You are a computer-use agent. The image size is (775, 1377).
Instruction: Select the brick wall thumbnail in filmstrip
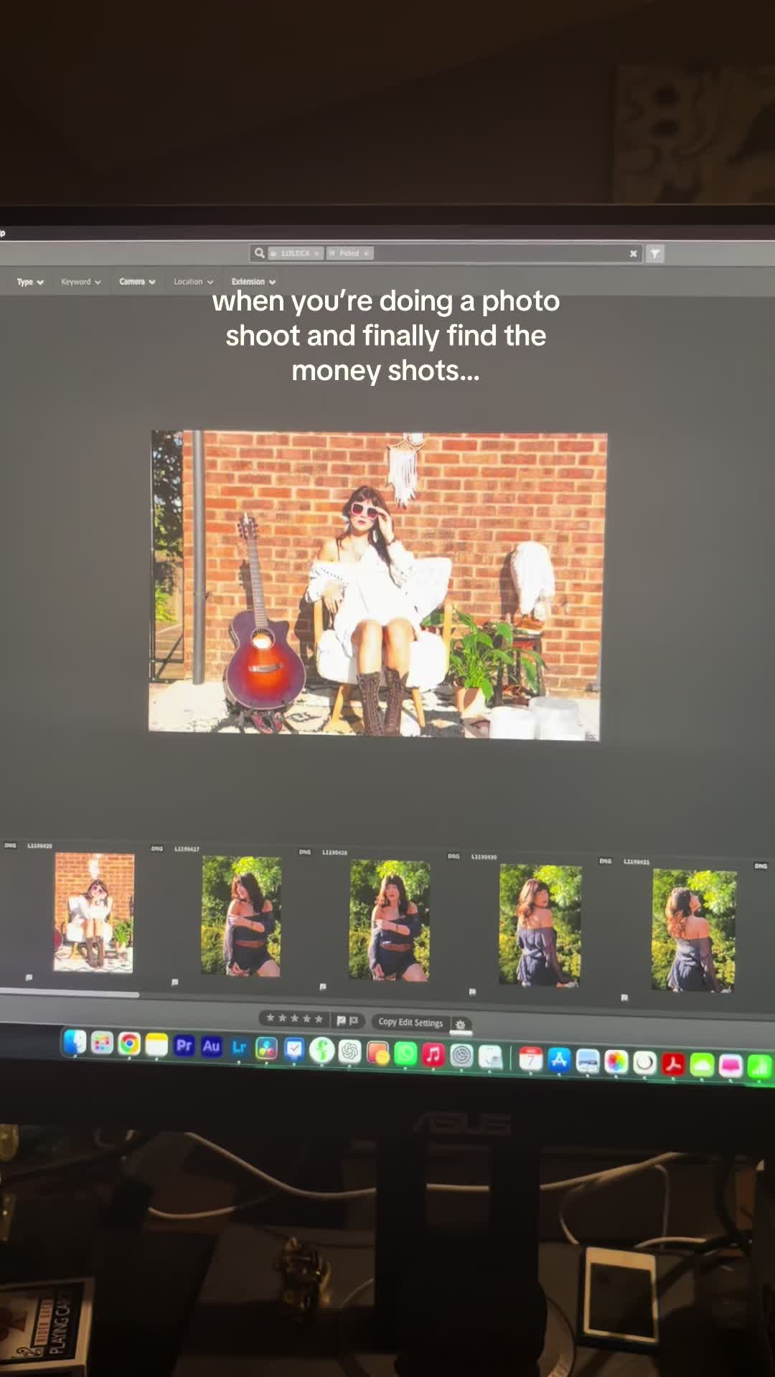94,912
